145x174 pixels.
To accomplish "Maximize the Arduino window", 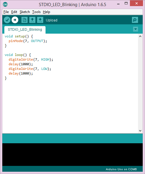I will 126,3.
